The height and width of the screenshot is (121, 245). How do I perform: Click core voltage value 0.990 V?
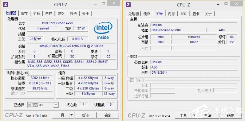tap(78, 39)
